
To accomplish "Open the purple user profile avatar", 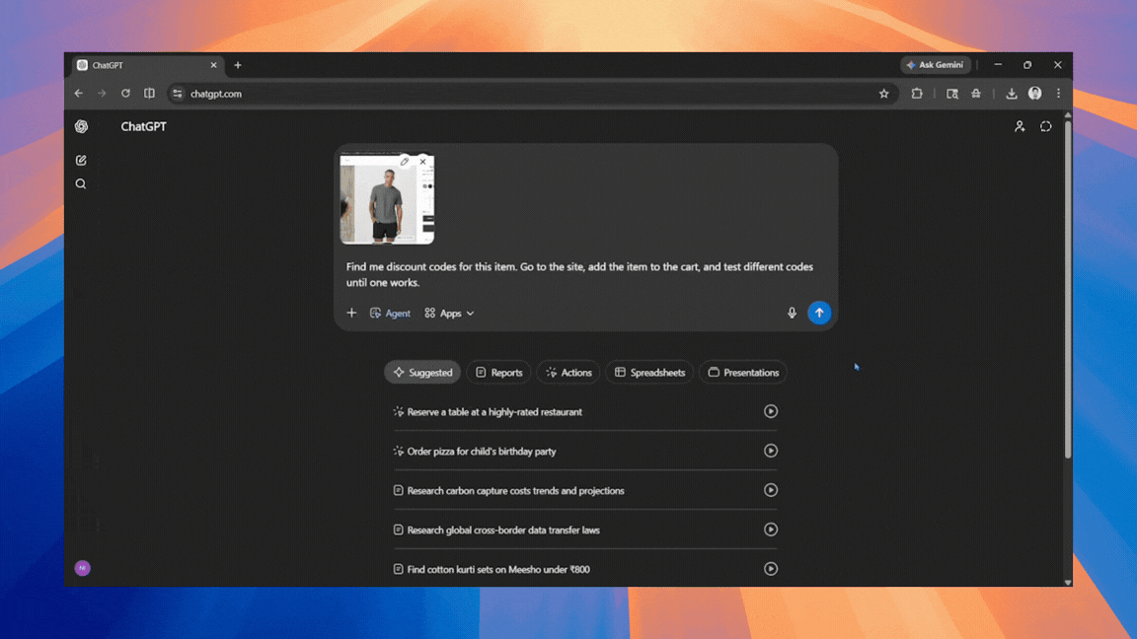I will coord(82,568).
